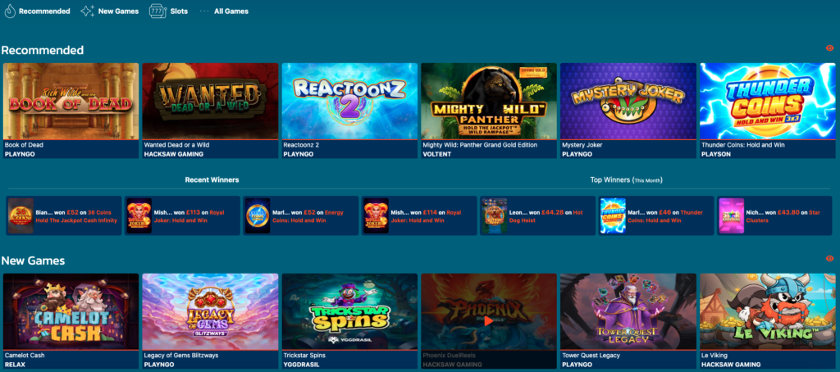Open the Trickstar Spins game thumbnail

coord(349,311)
